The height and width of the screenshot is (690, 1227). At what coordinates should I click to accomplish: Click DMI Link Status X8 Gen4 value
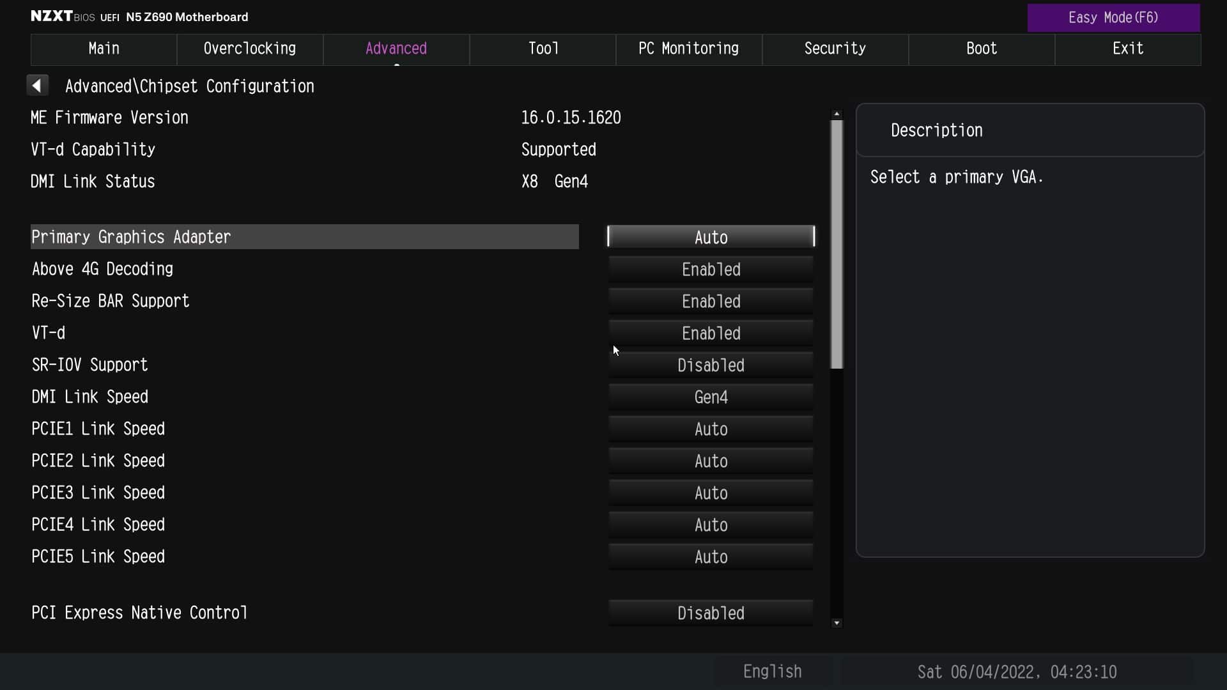(554, 181)
